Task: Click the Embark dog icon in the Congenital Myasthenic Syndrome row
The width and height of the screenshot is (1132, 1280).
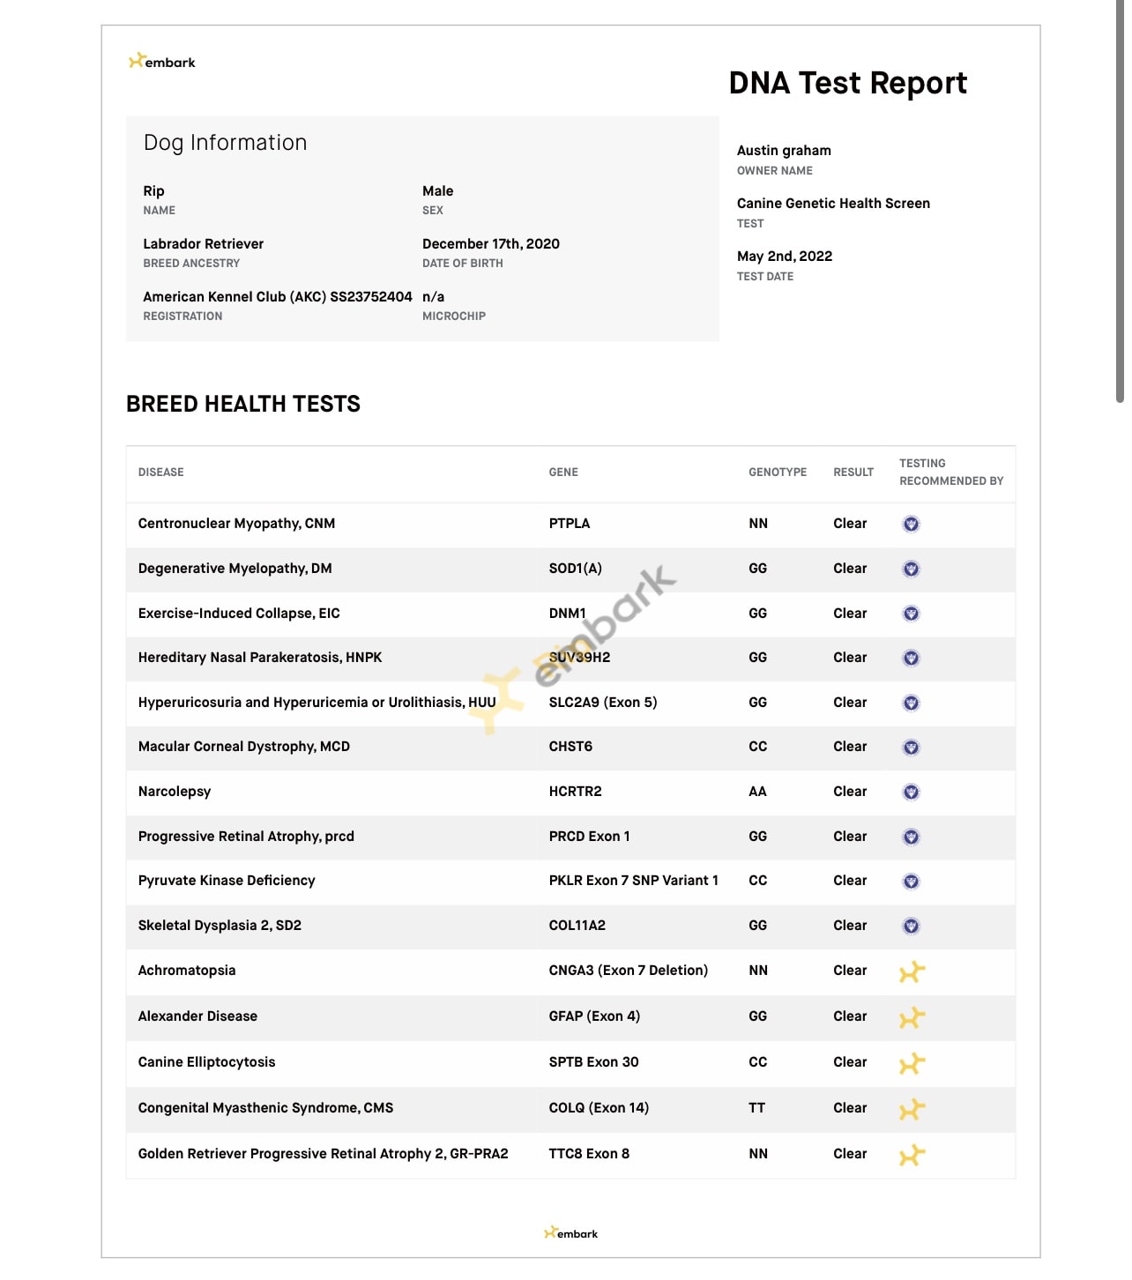Action: coord(912,1110)
